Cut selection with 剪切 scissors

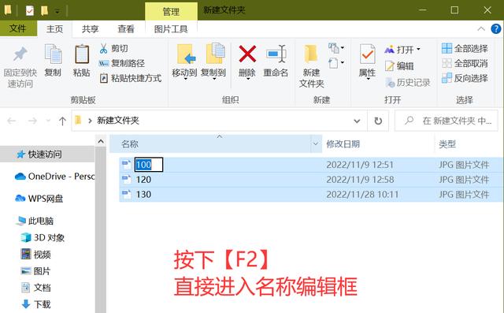113,49
